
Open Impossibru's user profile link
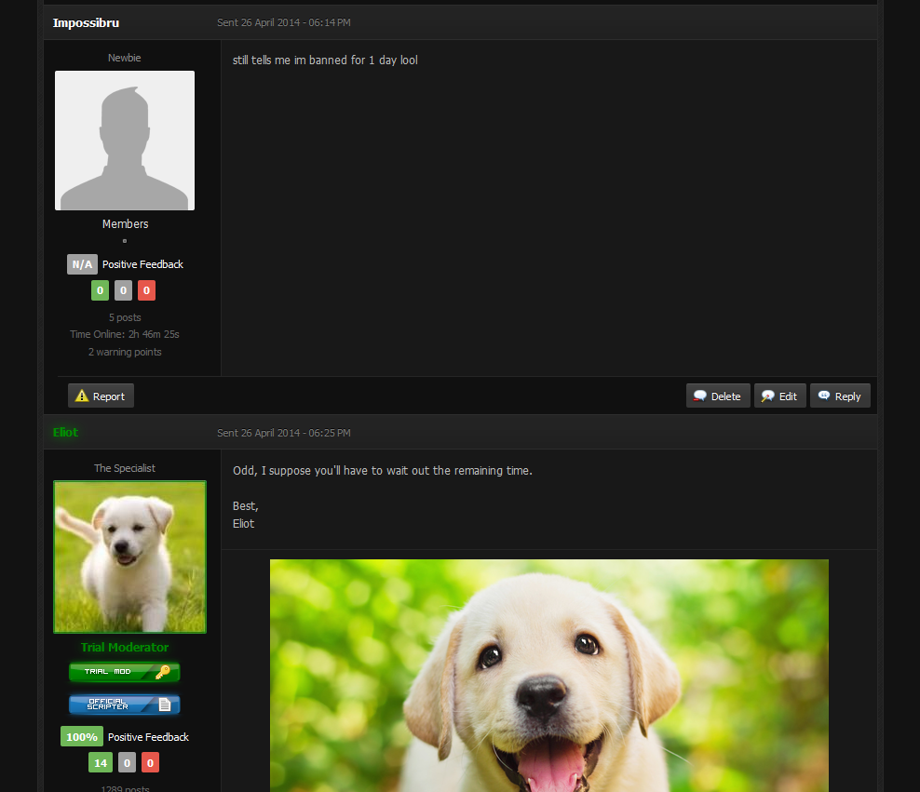tap(86, 23)
